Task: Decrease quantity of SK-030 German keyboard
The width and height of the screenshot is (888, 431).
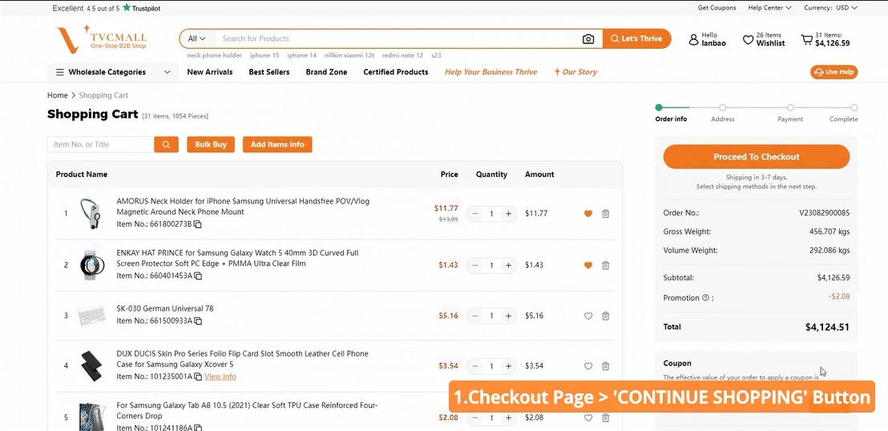Action: coord(474,316)
